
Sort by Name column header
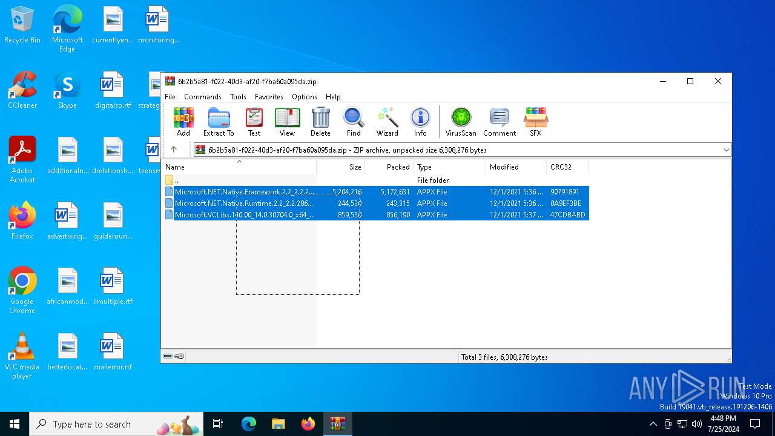tap(239, 167)
